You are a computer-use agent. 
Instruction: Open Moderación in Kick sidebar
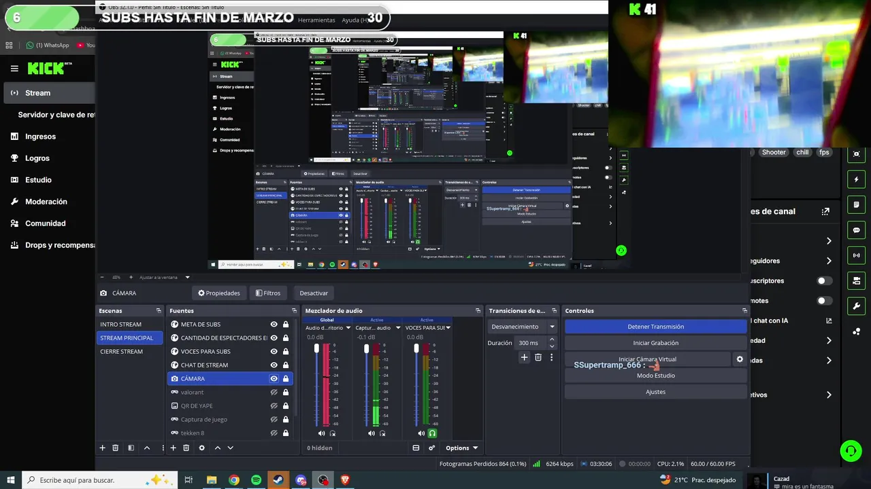pos(46,202)
